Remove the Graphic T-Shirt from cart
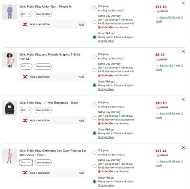Image resolution: width=190 pixels, height=189 pixels. click(x=183, y=51)
